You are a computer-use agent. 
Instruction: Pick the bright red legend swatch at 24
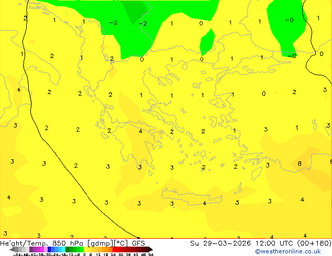pyautogui.click(x=114, y=249)
